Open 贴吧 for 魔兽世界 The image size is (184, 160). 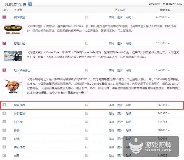click(x=129, y=105)
